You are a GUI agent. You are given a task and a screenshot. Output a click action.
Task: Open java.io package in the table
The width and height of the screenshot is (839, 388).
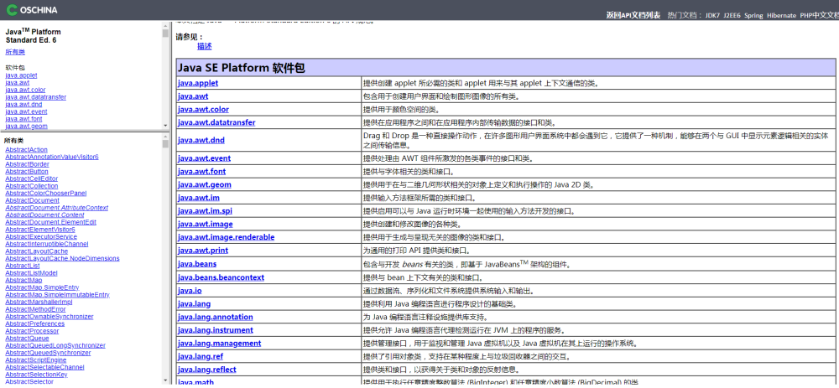[x=190, y=292]
